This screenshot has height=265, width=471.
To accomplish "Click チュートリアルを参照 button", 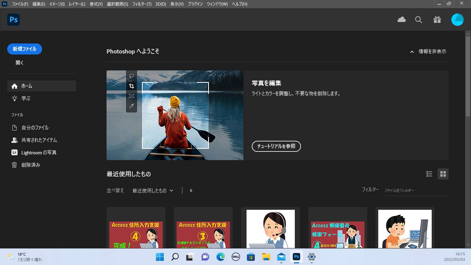I will [276, 146].
